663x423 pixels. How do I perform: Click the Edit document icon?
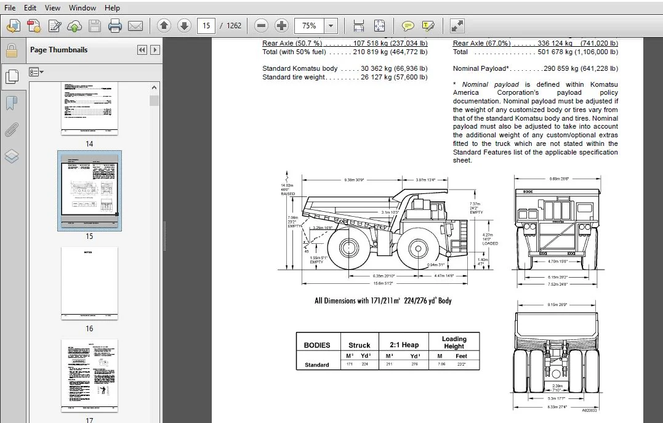tap(55, 26)
